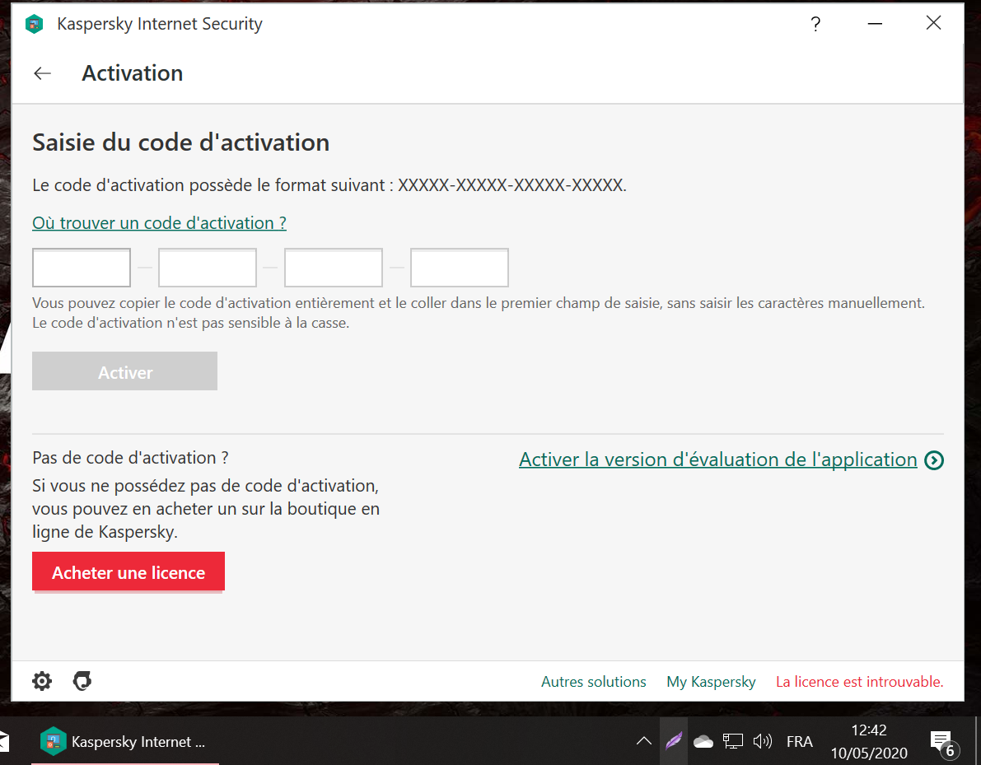The image size is (981, 765).
Task: Click 'La licence est introuvable.' status
Action: pos(859,682)
